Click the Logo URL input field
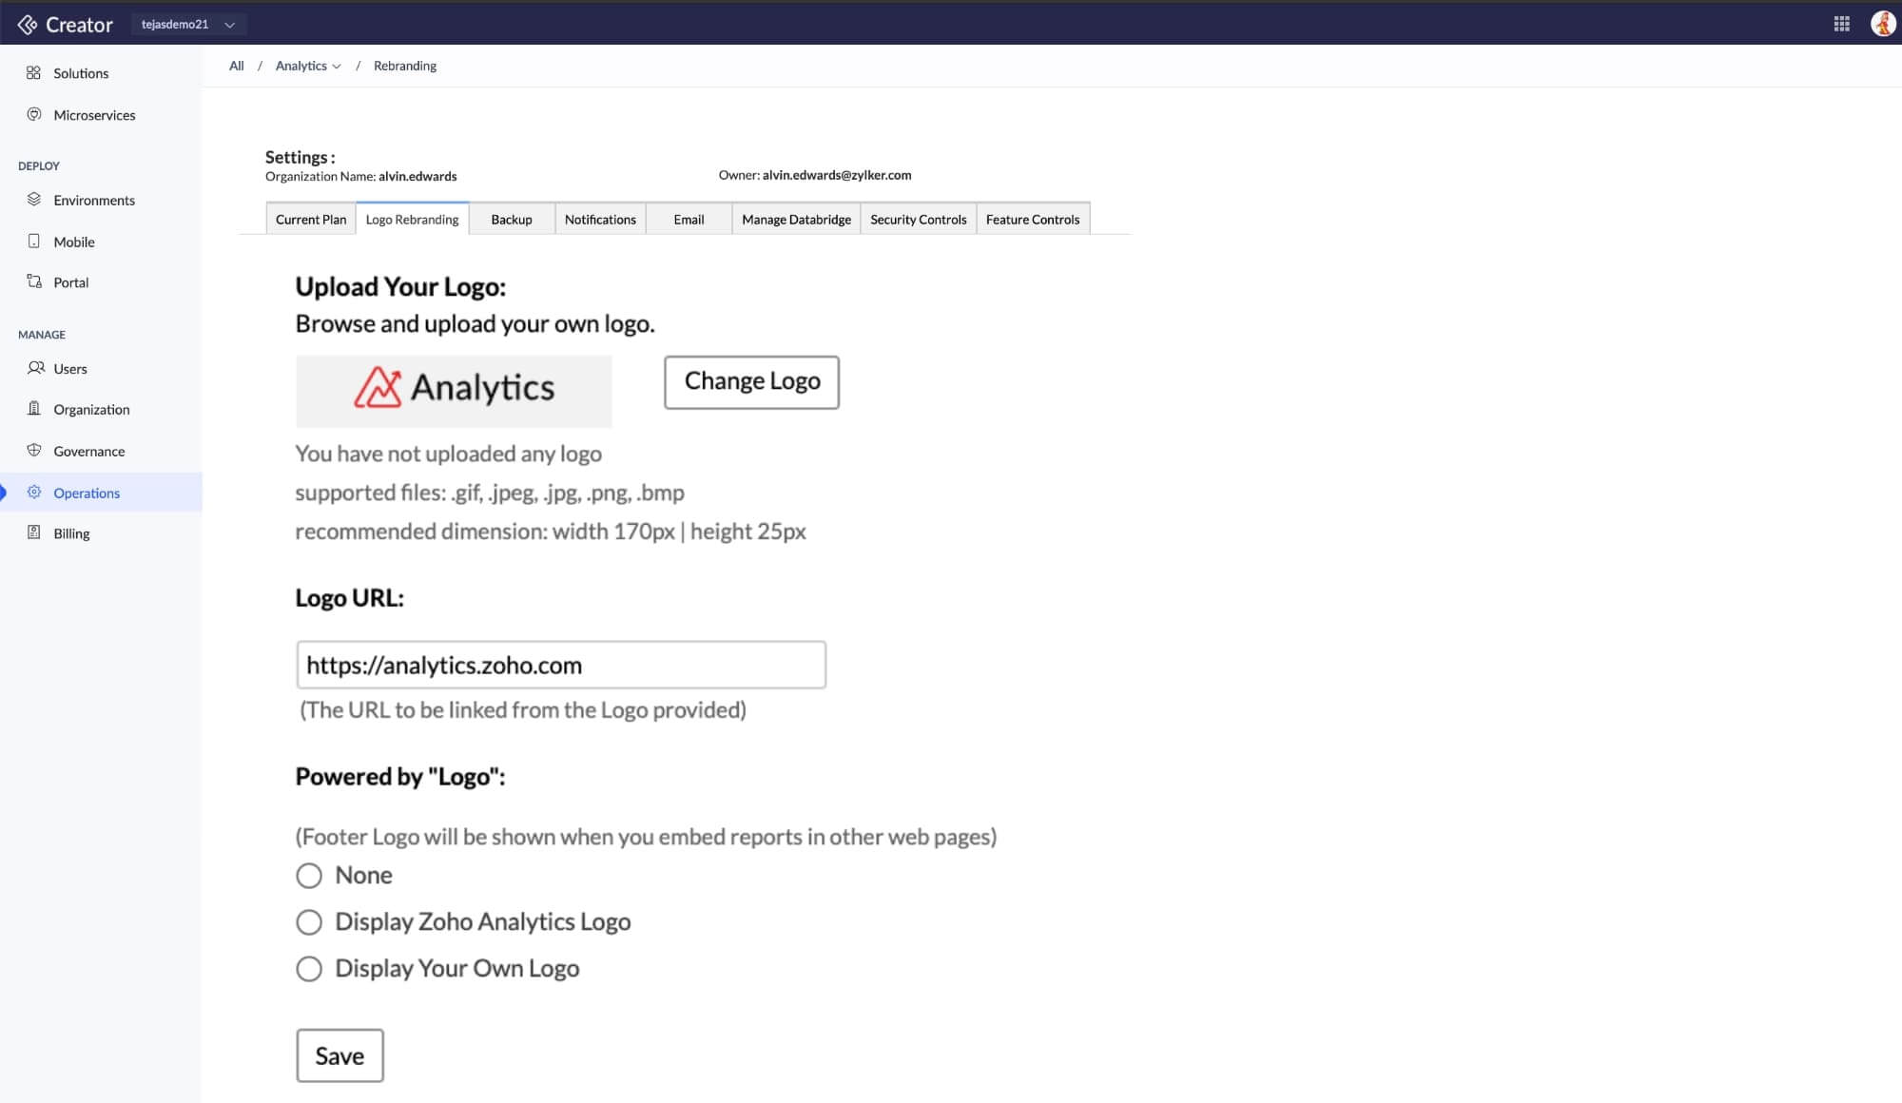This screenshot has width=1902, height=1103. pyautogui.click(x=561, y=665)
